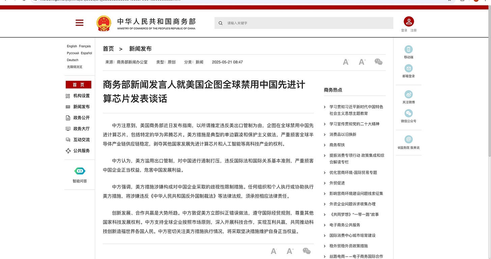This screenshot has height=259, width=491.
Task: Expand chevron beside 优化营商环境-国际贸易专题
Action: (x=325, y=173)
